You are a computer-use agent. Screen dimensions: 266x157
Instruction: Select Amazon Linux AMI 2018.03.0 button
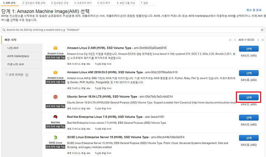[x=249, y=73]
